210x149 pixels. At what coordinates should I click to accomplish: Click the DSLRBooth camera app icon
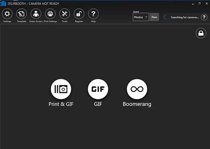coord(3,3)
